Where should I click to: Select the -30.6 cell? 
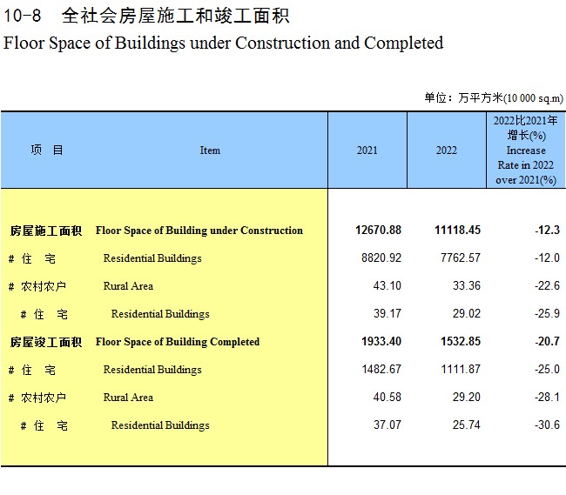click(x=547, y=425)
